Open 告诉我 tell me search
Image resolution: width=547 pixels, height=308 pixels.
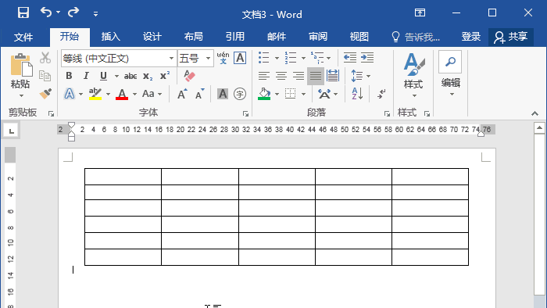pos(416,37)
